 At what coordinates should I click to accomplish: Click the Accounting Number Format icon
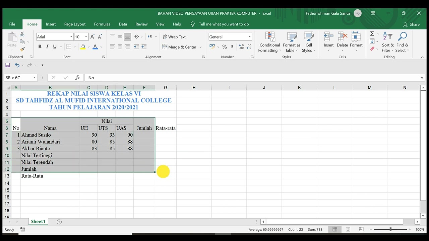[x=212, y=47]
